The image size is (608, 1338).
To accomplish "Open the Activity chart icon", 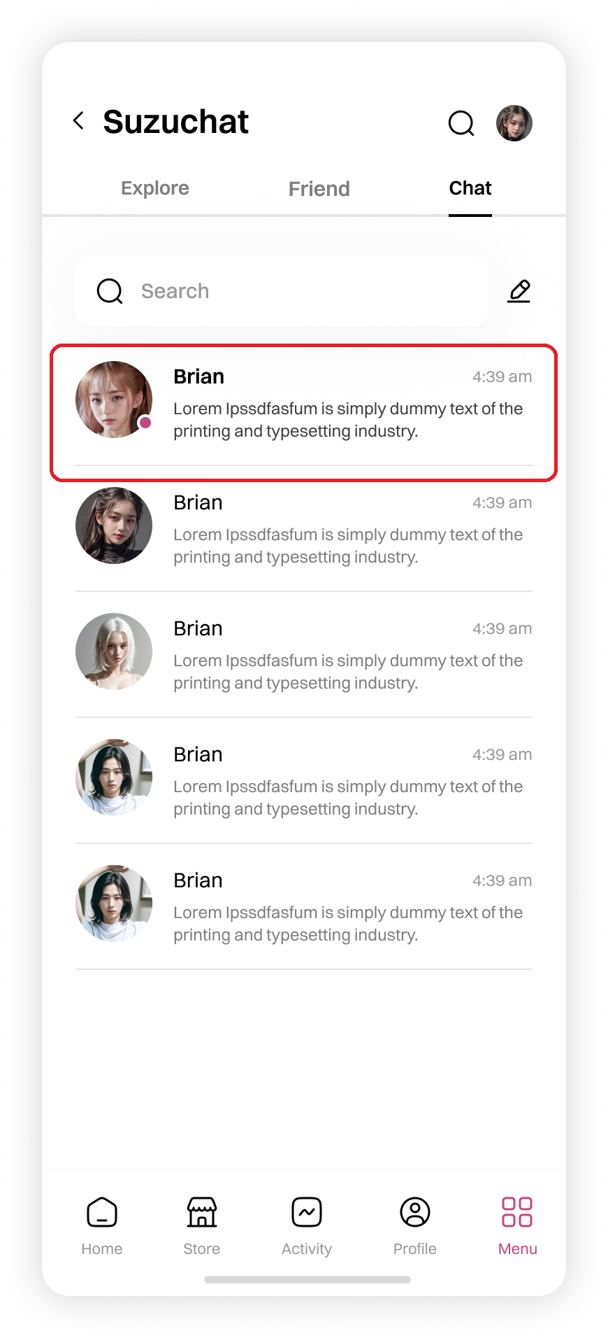I will tap(307, 1212).
